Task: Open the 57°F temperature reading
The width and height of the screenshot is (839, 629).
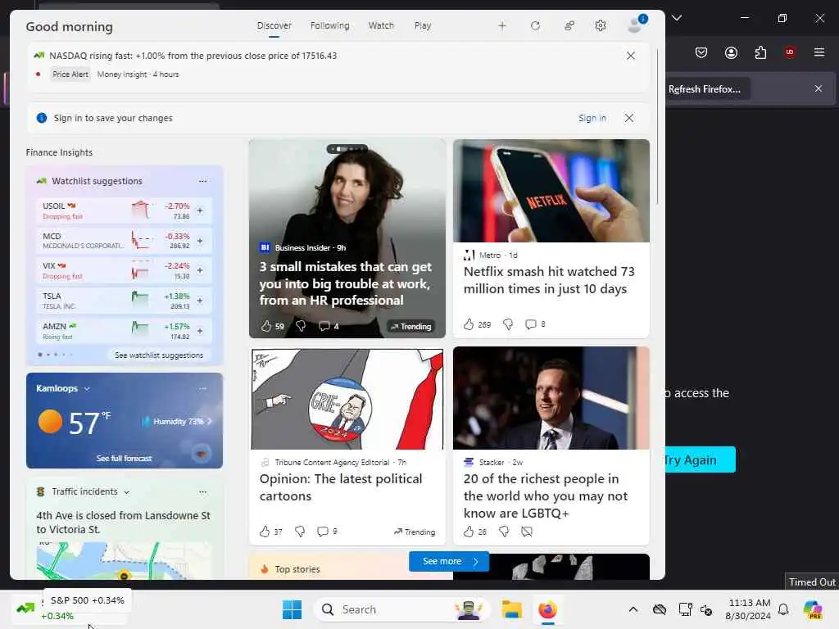Action: point(89,423)
